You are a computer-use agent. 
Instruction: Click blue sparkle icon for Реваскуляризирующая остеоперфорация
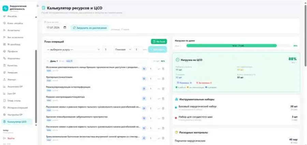[144, 89]
